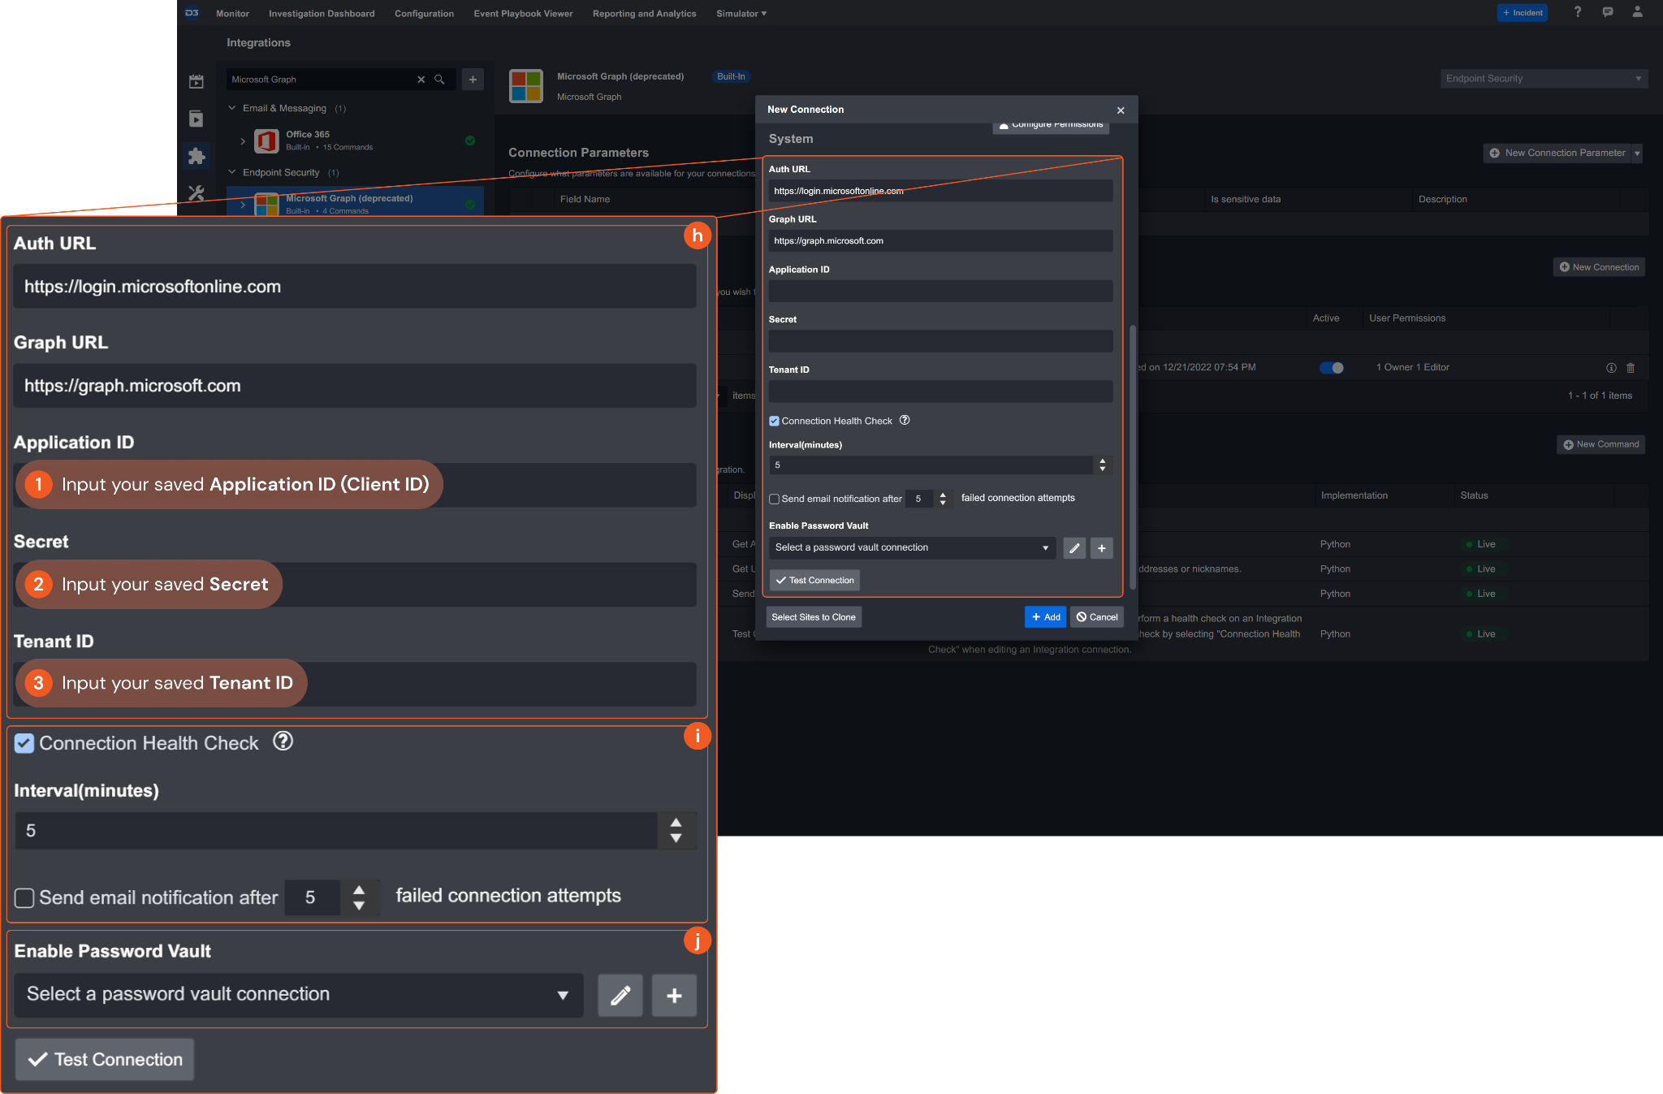Click the Office 365 integration logo
The width and height of the screenshot is (1663, 1094).
tap(266, 141)
